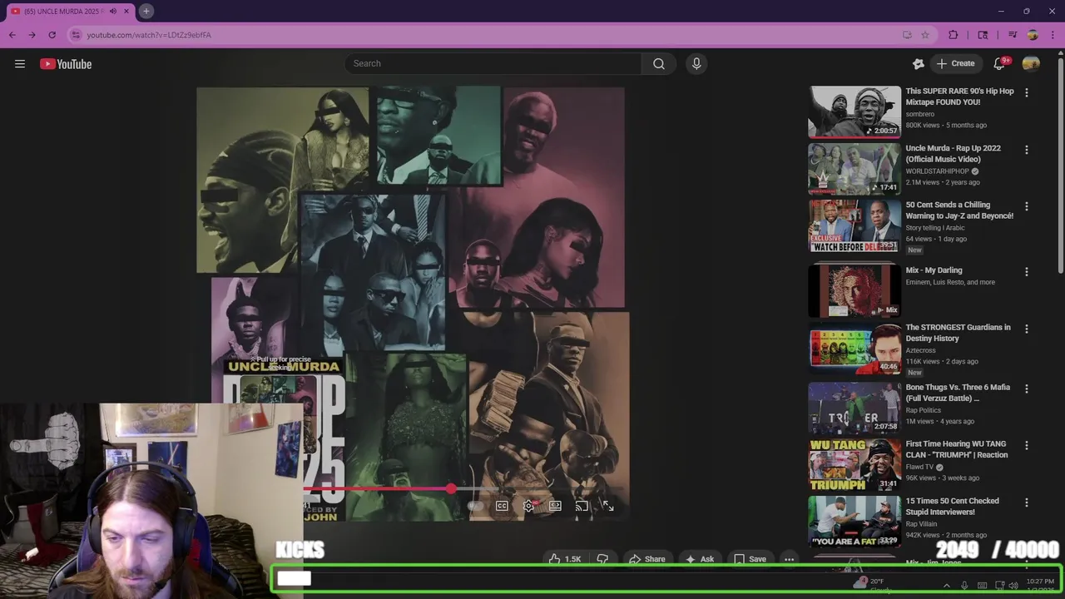Open taskbar volume speaker icon

coord(1013,586)
